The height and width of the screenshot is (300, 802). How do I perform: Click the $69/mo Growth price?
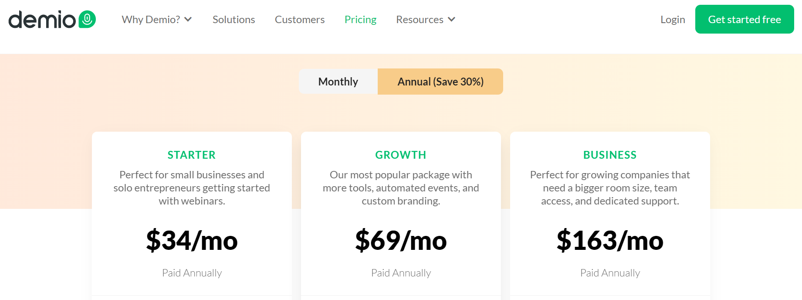[401, 240]
